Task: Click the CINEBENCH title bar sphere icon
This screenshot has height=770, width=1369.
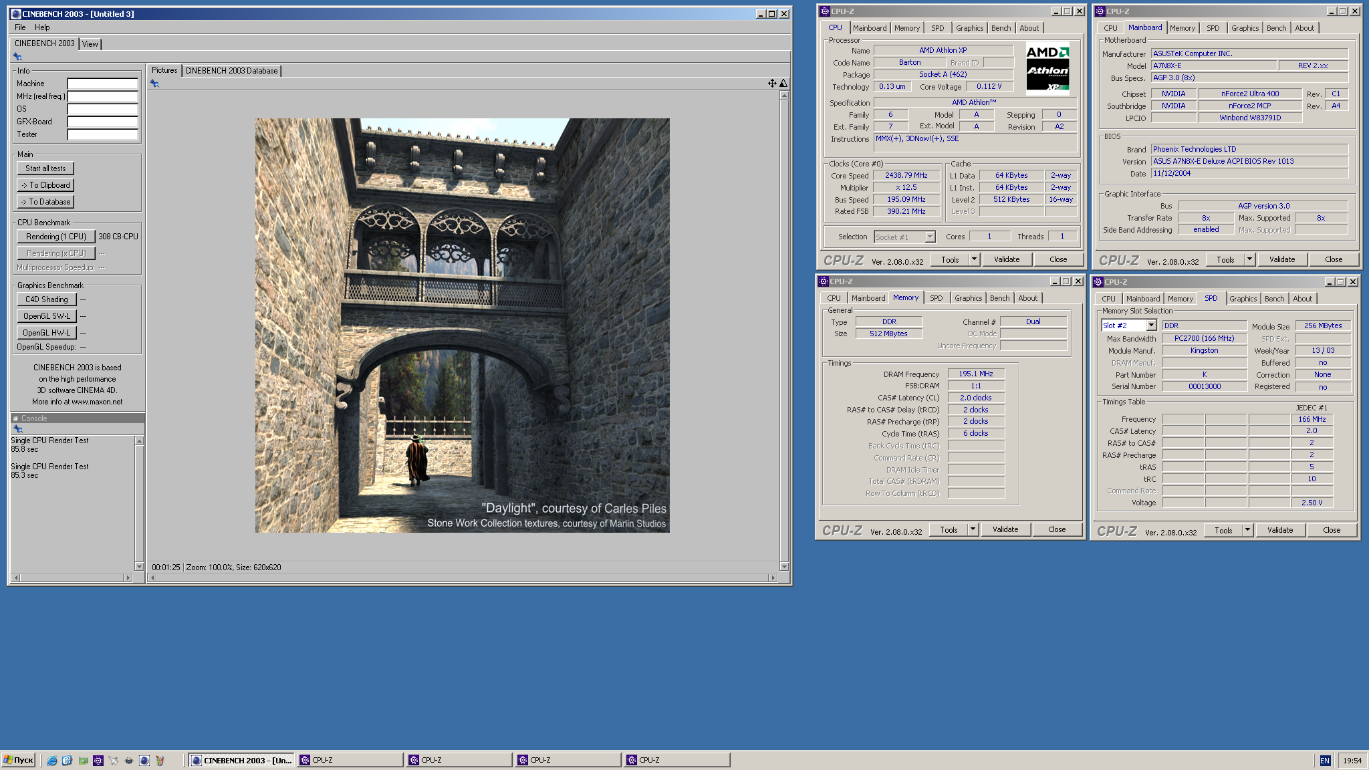Action: coord(16,13)
